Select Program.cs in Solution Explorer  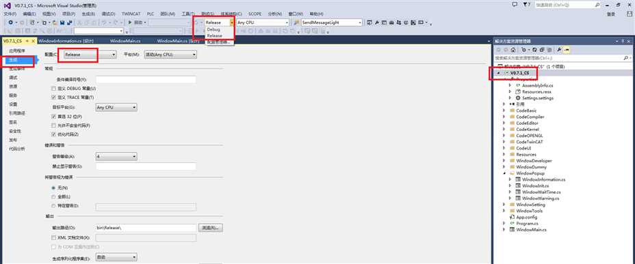coord(527,223)
